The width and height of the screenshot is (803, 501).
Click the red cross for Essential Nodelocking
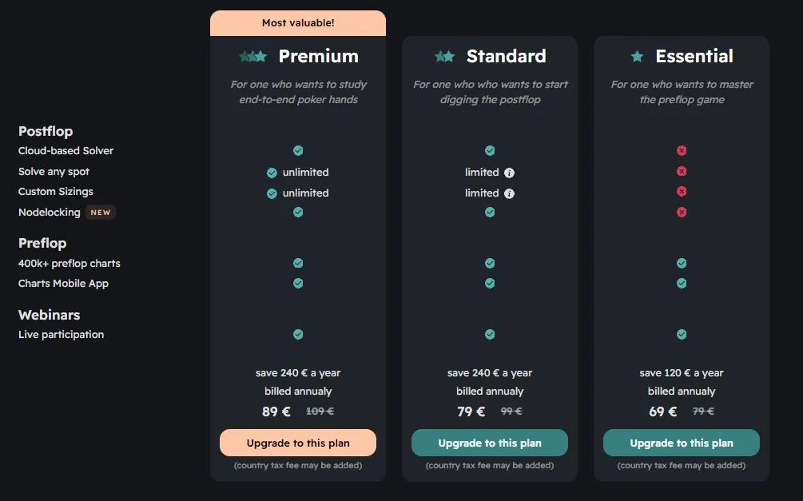(x=682, y=212)
